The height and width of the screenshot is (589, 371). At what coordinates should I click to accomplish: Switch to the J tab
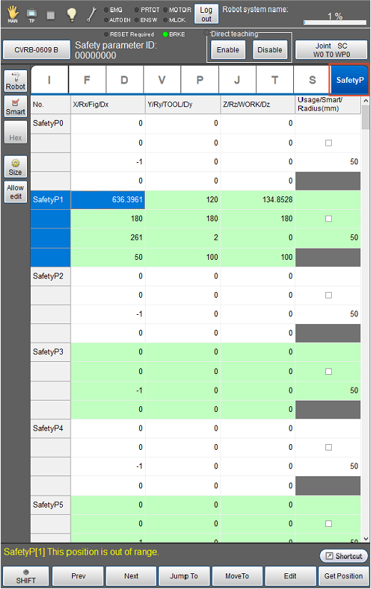[237, 80]
